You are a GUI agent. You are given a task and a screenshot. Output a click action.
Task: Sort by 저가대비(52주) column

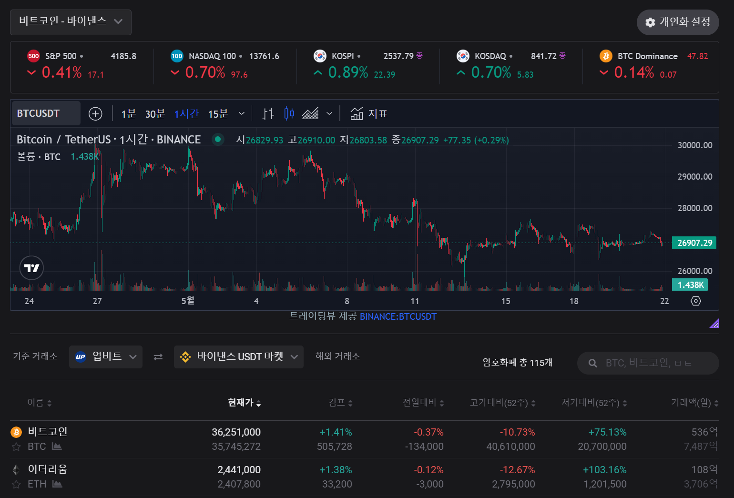click(594, 403)
